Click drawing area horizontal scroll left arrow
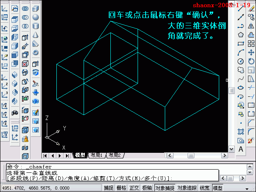The width and height of the screenshot is (256, 192). tap(170, 156)
